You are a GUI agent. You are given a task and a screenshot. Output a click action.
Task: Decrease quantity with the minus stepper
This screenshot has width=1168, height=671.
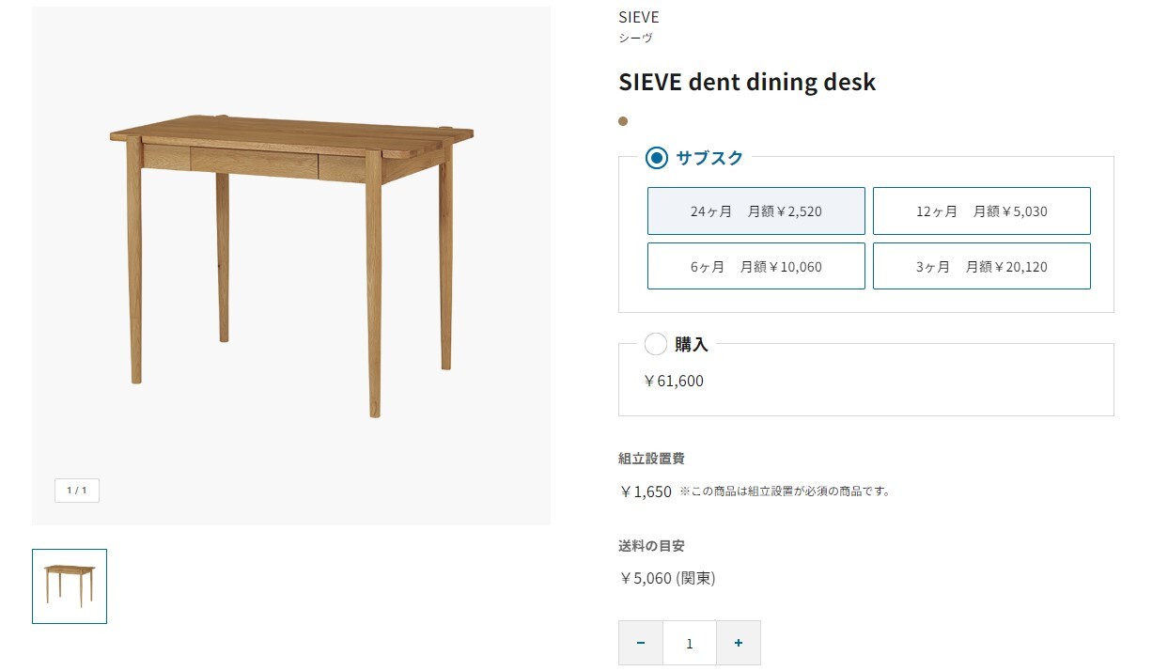pyautogui.click(x=640, y=643)
